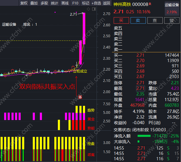
Task: Click the 量比 value 4.23
Action: 175,88
